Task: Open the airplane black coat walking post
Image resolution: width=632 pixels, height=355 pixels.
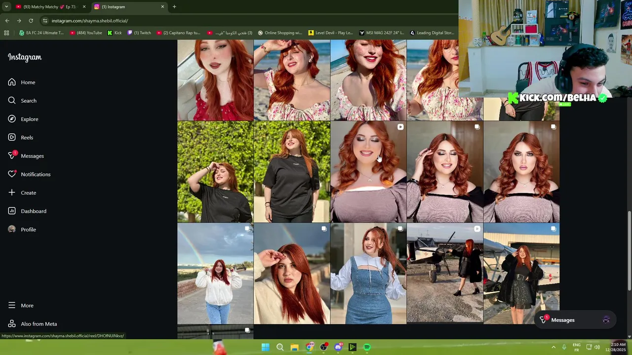Action: point(445,274)
